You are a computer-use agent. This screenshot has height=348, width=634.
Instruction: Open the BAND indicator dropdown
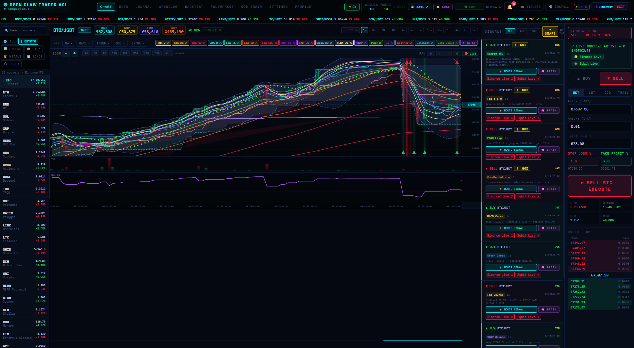84,43
